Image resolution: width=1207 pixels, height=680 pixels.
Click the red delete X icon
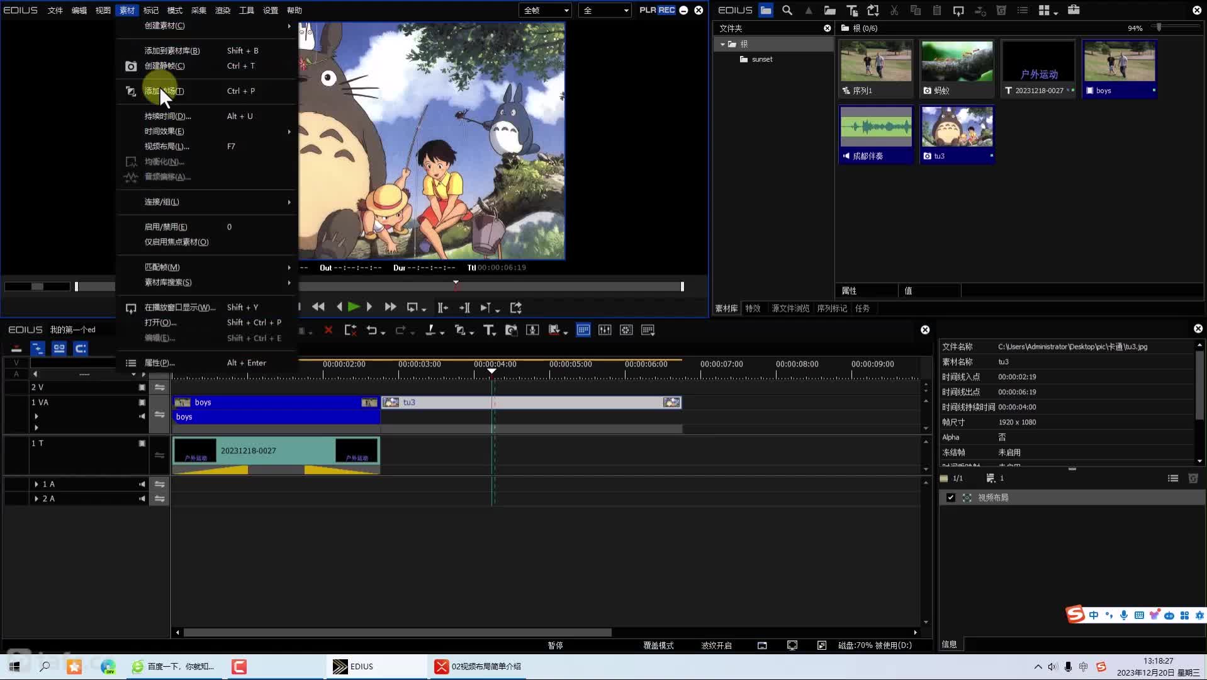pyautogui.click(x=328, y=330)
